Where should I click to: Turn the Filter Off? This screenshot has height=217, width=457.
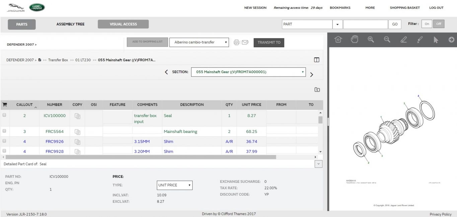[439, 24]
